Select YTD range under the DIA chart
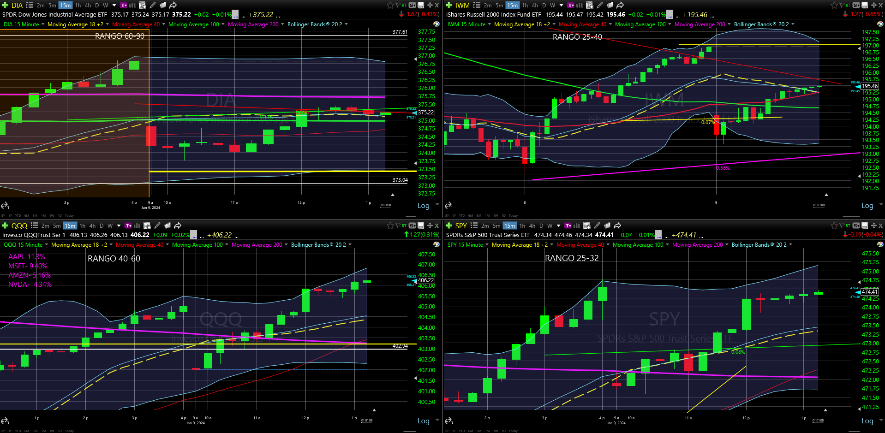Screen dimensions: 885x433 click(x=18, y=215)
